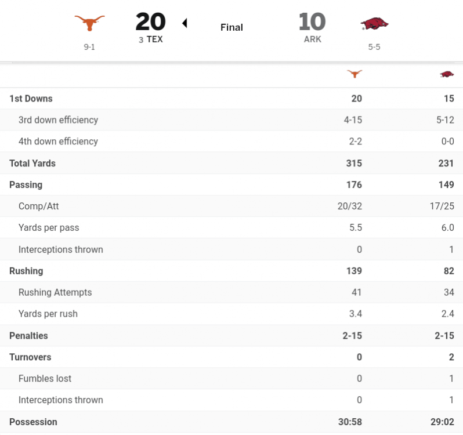Click the 3rd down efficiency row
This screenshot has width=463, height=435.
click(x=58, y=120)
